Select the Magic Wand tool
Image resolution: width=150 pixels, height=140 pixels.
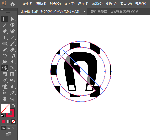point(5,25)
